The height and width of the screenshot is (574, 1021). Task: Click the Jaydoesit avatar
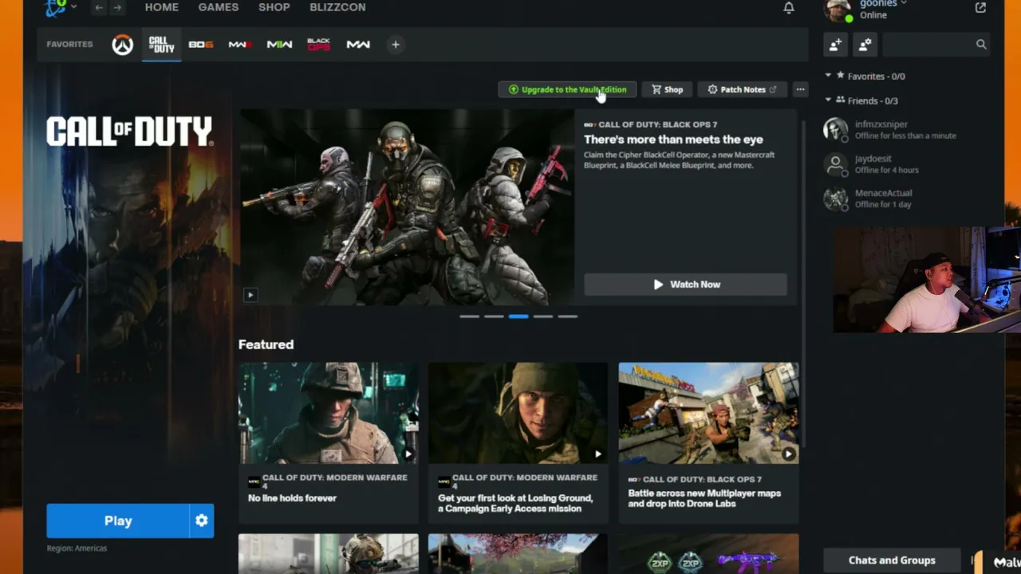[835, 164]
